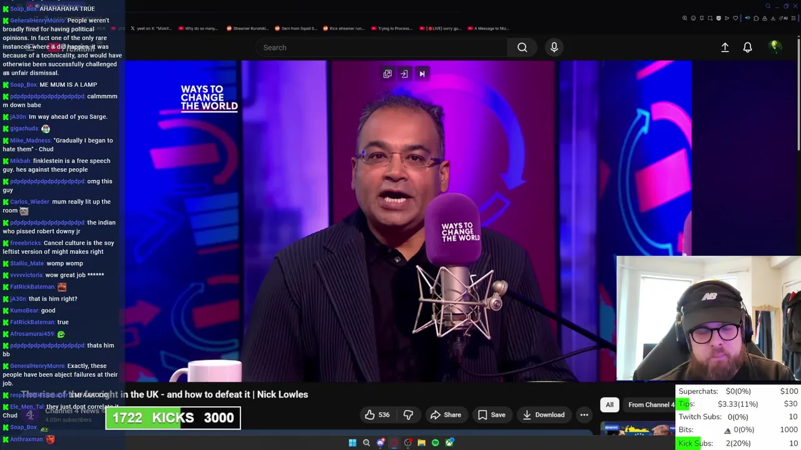The height and width of the screenshot is (450, 801).
Task: Open the easy setup sliders icon
Action: 793,18
